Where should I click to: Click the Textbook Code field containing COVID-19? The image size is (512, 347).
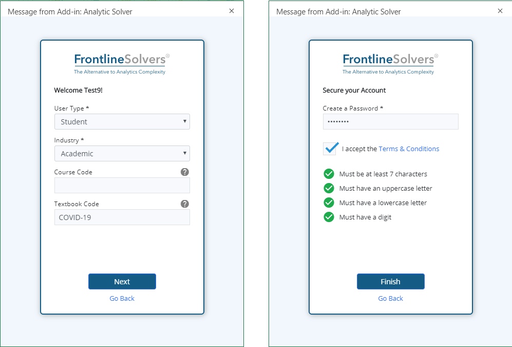122,217
